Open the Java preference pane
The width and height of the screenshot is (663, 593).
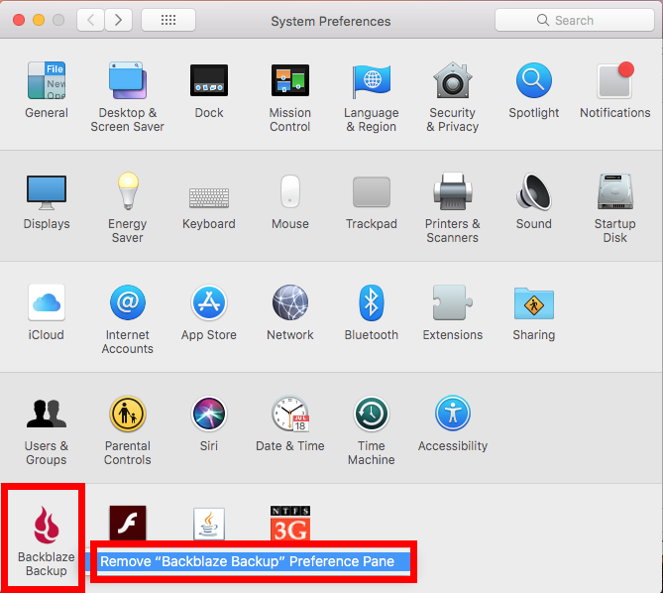pyautogui.click(x=209, y=524)
